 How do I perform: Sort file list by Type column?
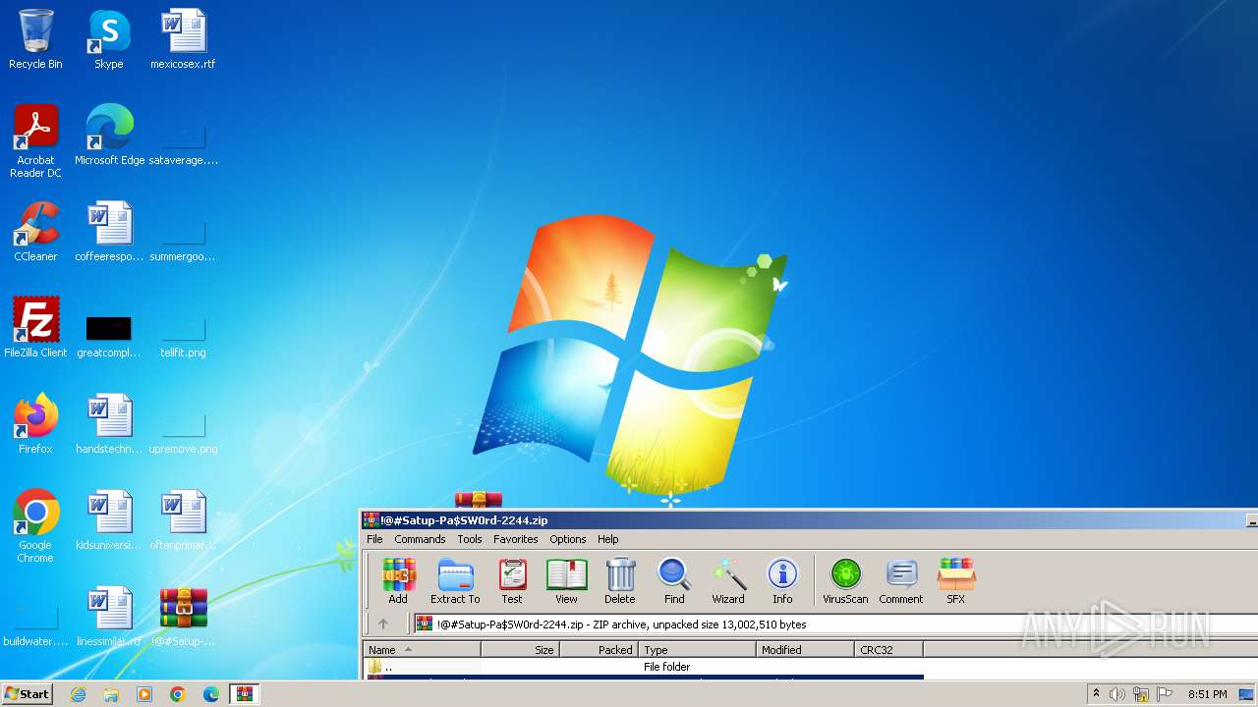pyautogui.click(x=697, y=649)
